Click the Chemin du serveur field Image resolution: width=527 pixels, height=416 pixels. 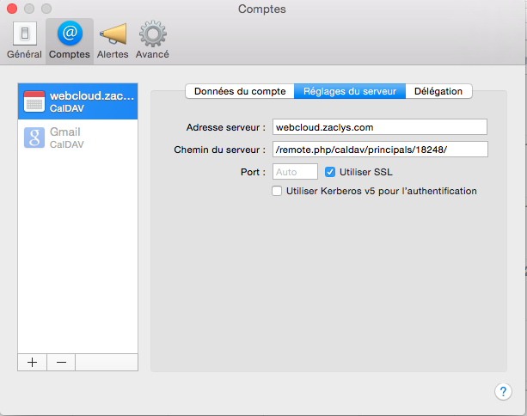379,150
